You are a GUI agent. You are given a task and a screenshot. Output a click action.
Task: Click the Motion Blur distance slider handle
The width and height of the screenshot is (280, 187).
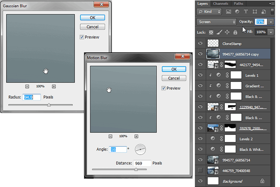point(136,169)
